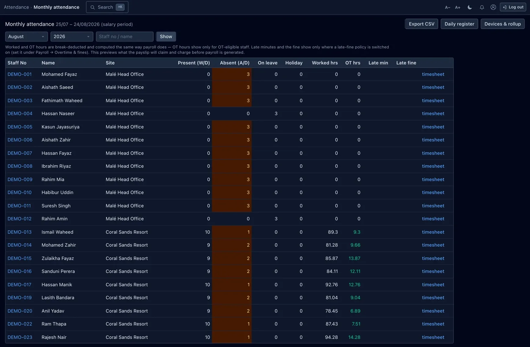The image size is (530, 347).
Task: Open staff DEMO-001 link
Action: [x=20, y=74]
